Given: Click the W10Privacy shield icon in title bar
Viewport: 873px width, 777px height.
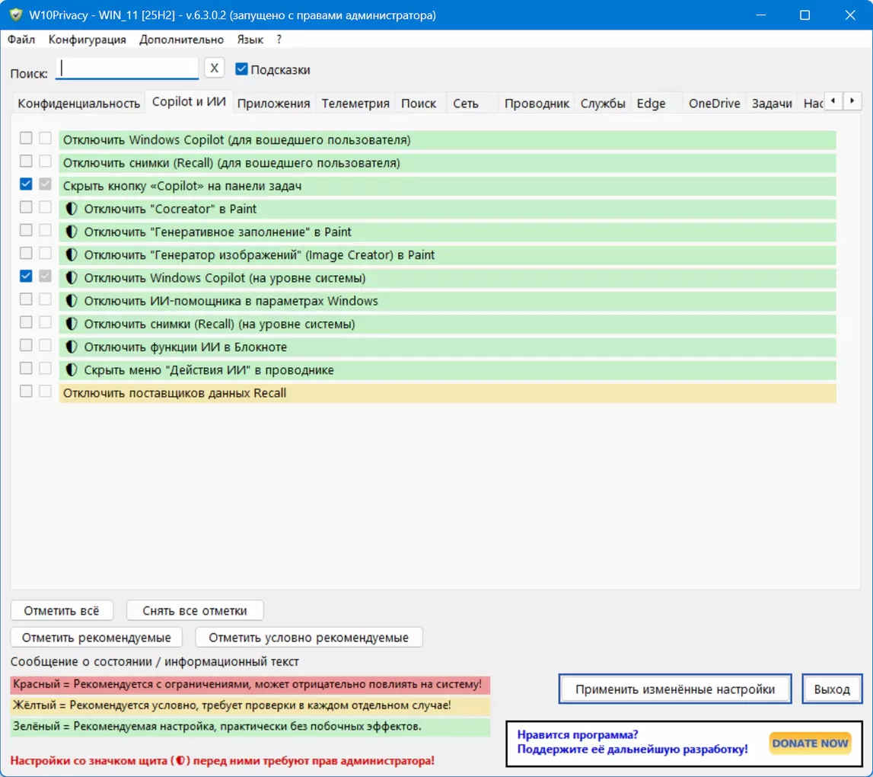Looking at the screenshot, I should pos(15,14).
